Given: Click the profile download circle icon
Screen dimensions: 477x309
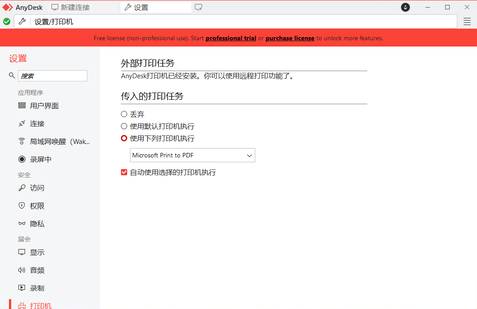Looking at the screenshot, I should point(405,7).
